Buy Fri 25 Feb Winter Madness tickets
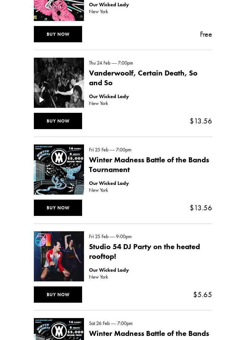This screenshot has height=340, width=246. pyautogui.click(x=58, y=207)
